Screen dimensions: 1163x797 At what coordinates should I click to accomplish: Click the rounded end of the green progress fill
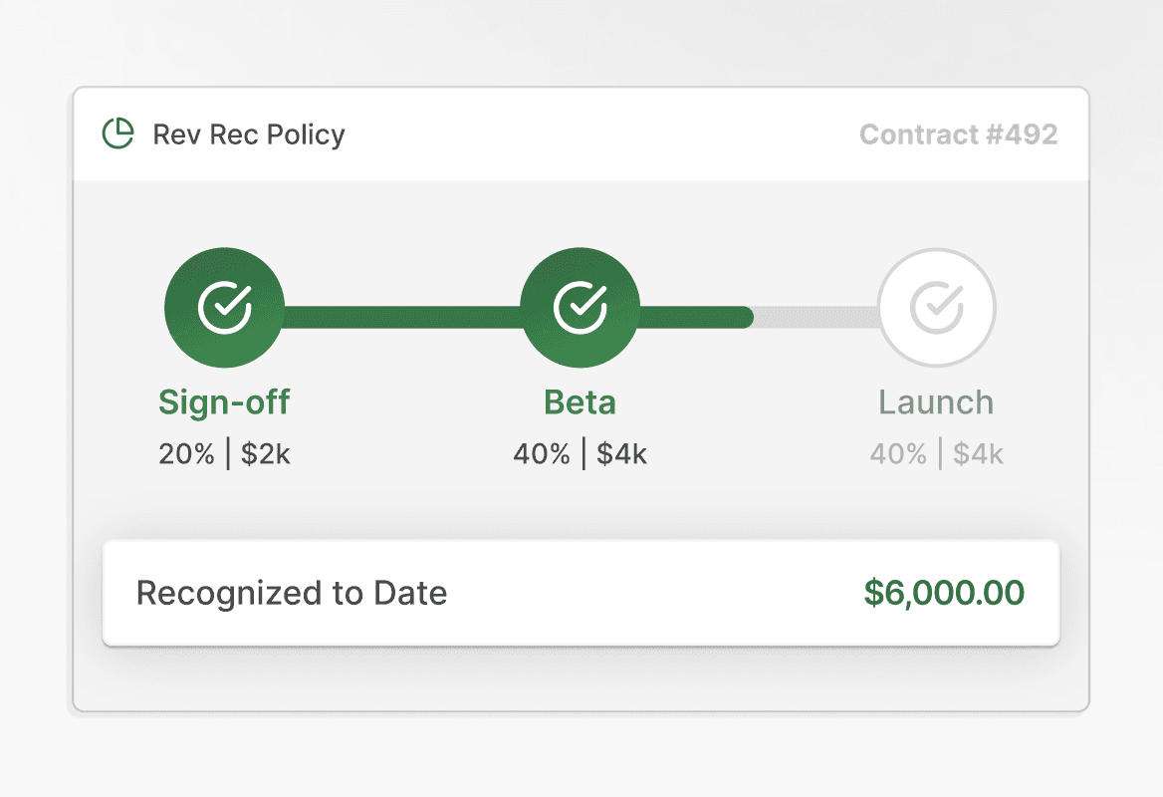coord(745,317)
